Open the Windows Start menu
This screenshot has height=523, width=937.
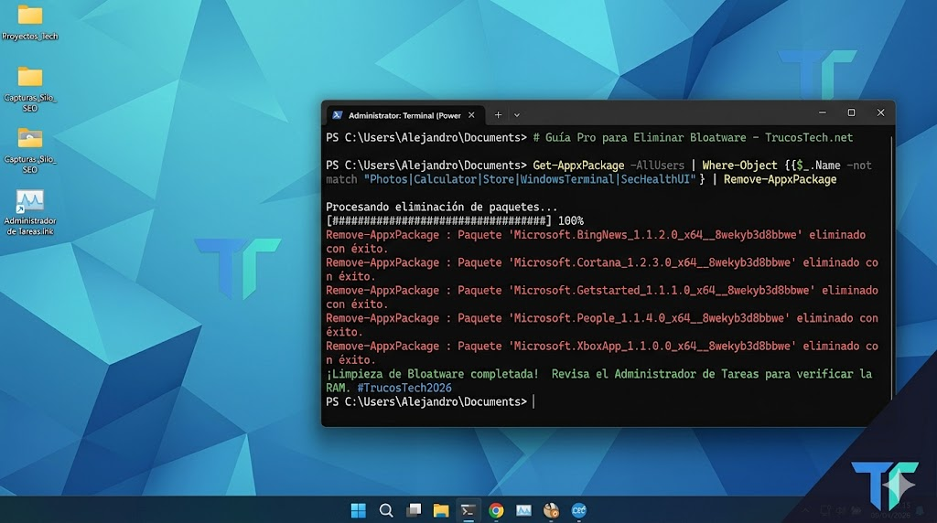pos(358,510)
